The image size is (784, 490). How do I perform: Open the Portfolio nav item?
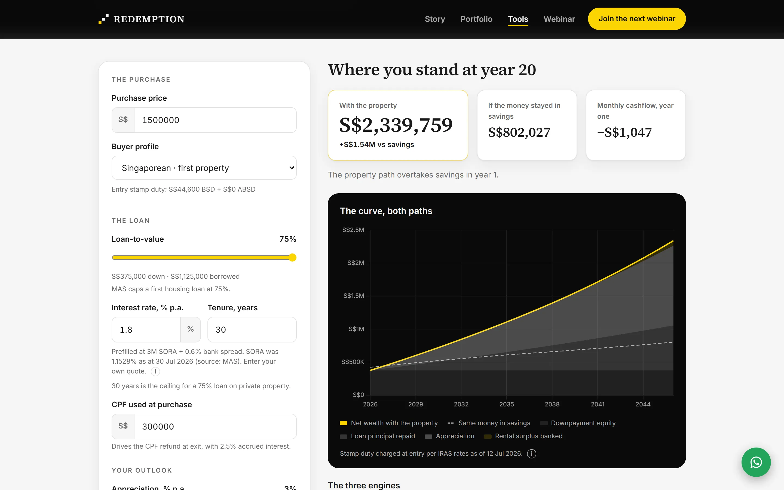click(x=476, y=19)
